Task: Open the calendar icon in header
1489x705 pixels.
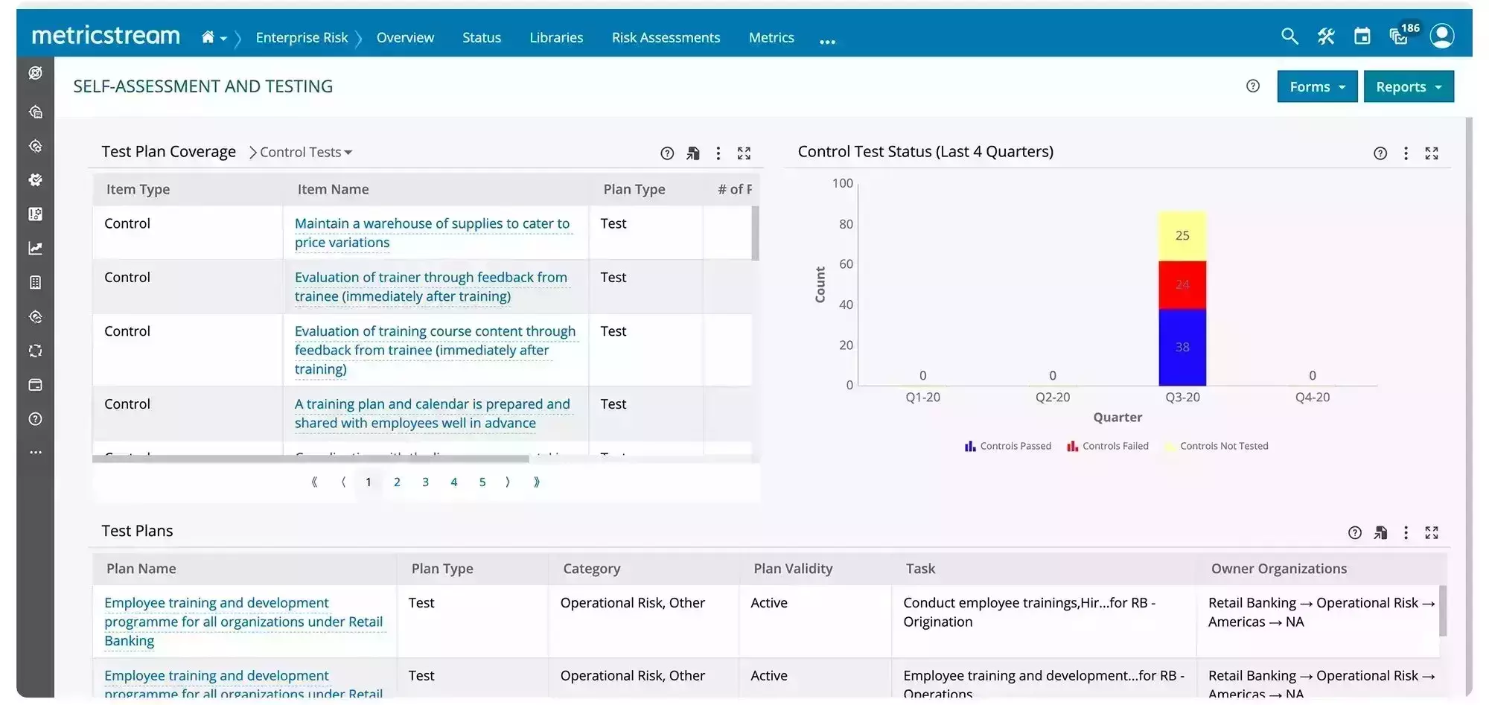Action: 1362,36
